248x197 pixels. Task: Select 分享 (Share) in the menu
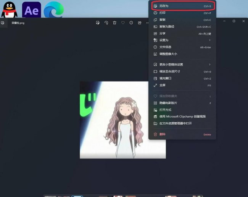(182, 34)
